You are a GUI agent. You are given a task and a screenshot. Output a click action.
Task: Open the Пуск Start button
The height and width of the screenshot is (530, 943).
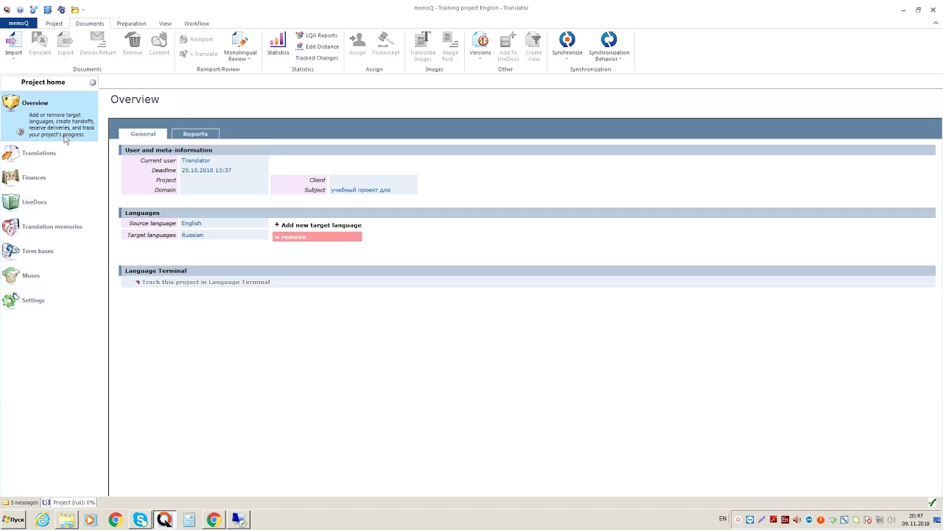pos(13,520)
